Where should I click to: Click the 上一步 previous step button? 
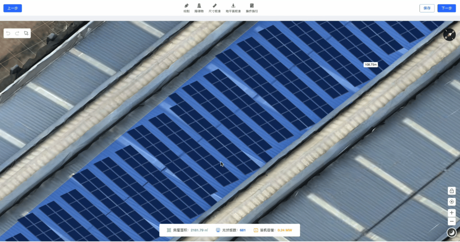point(13,8)
